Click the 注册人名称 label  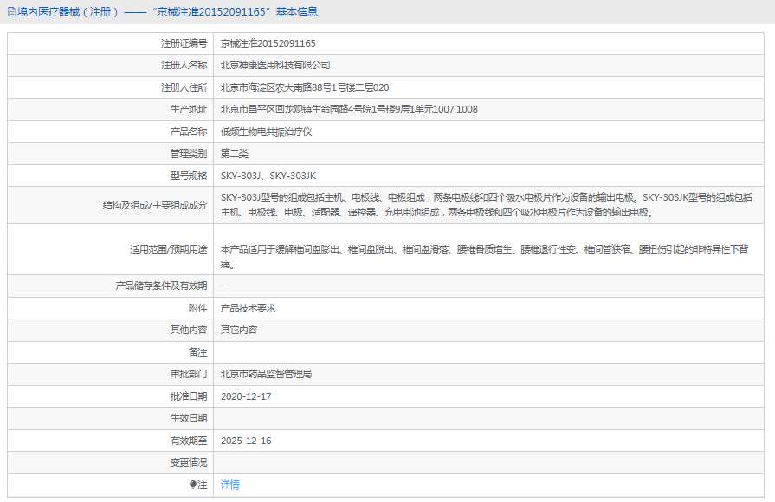tap(184, 65)
